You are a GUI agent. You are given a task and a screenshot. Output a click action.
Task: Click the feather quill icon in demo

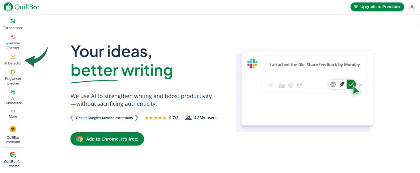[x=342, y=84]
